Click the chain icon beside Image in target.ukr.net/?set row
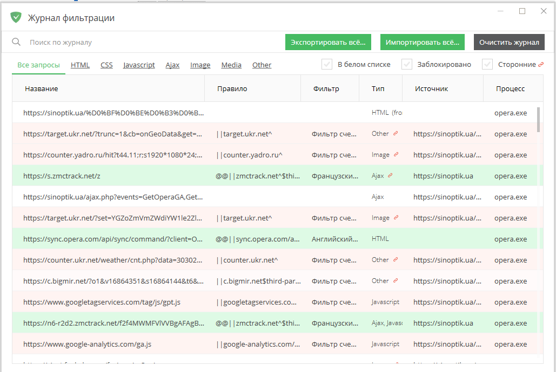Image resolution: width=556 pixels, height=372 pixels. (397, 218)
